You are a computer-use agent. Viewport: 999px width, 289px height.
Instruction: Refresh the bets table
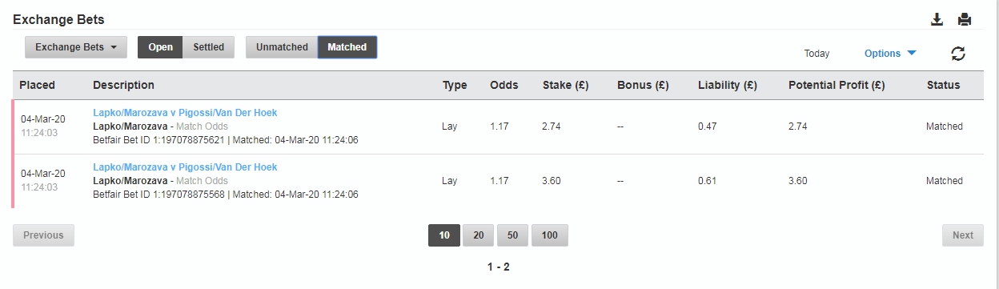coord(958,54)
